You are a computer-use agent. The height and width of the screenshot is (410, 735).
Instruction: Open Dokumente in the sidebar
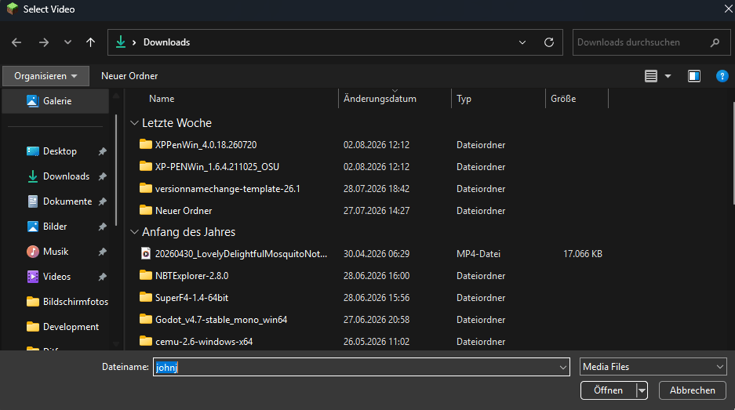coord(67,201)
